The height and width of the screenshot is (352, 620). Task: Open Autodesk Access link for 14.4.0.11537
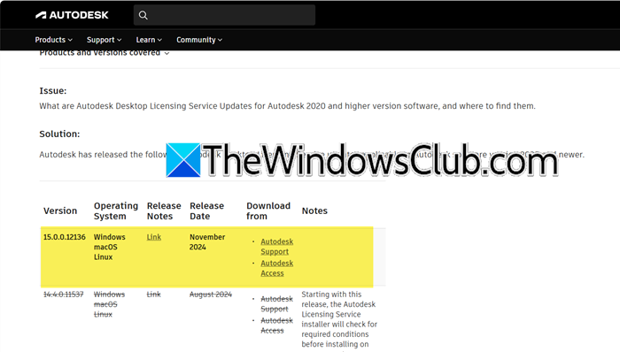point(276,325)
